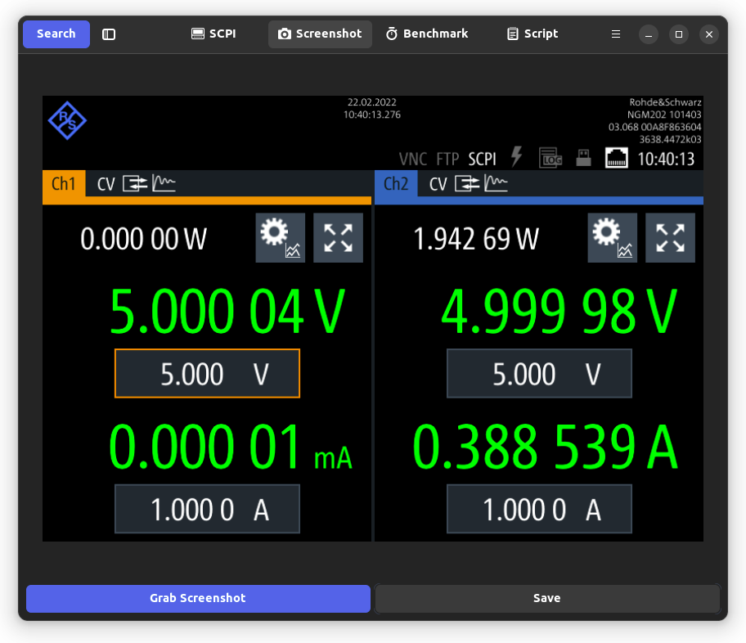This screenshot has width=746, height=643.
Task: Click the USB storage status icon
Action: point(583,158)
